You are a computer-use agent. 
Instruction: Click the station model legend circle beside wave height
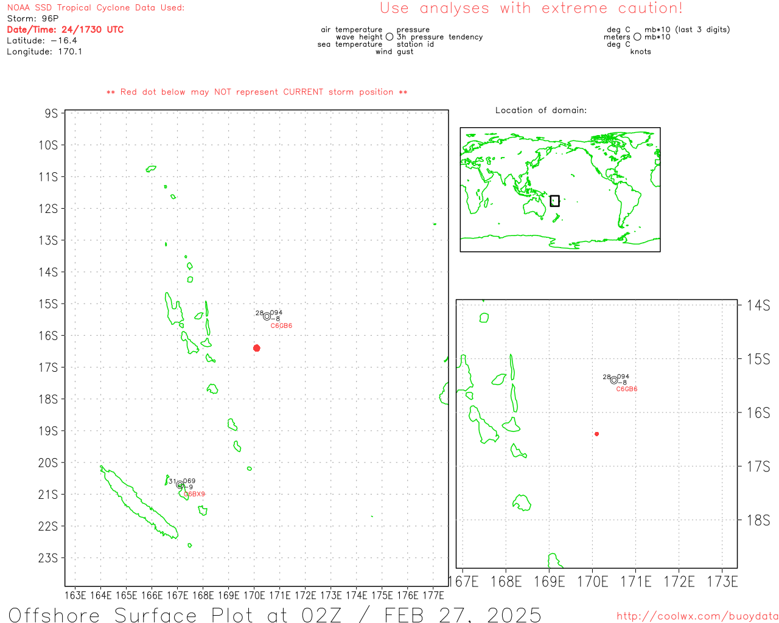(x=389, y=37)
